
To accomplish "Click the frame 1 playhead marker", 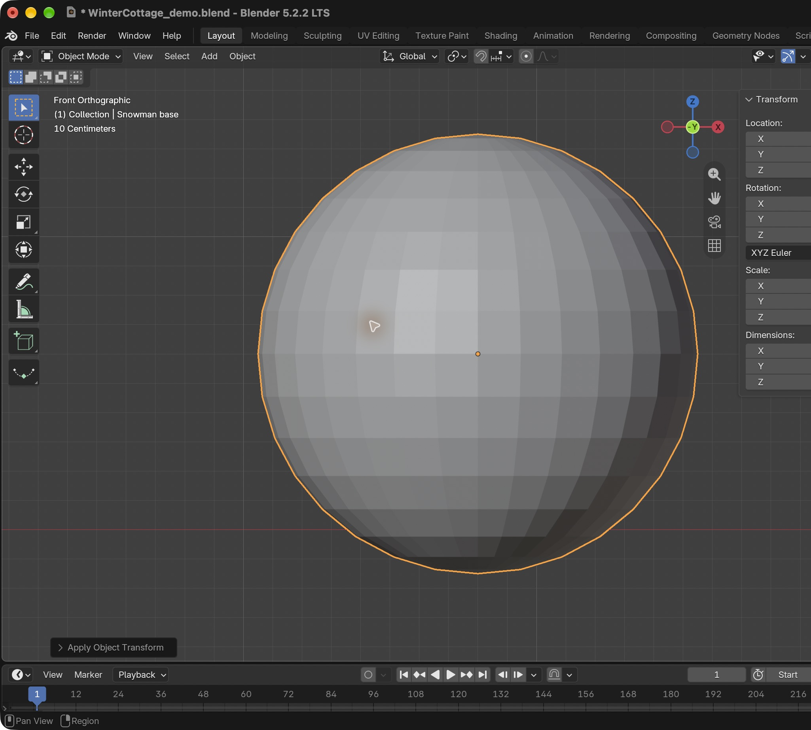I will [37, 694].
